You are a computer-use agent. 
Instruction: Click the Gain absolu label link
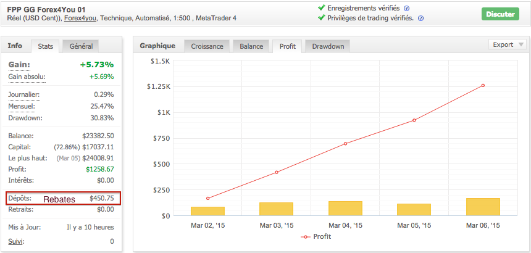(27, 77)
